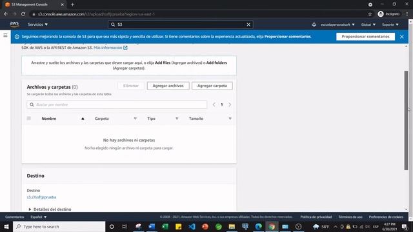Open Word from taskbar
The height and width of the screenshot is (232, 413).
(152, 226)
